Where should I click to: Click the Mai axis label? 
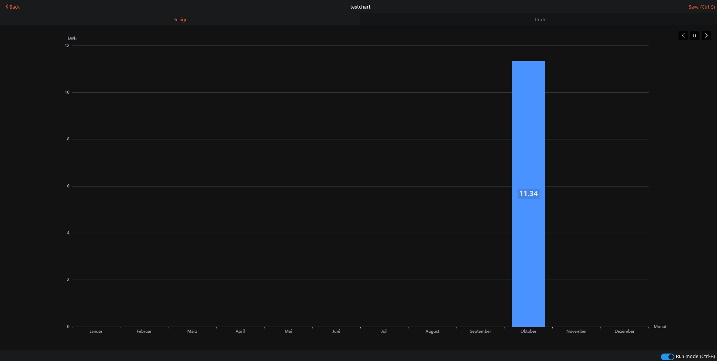[288, 331]
